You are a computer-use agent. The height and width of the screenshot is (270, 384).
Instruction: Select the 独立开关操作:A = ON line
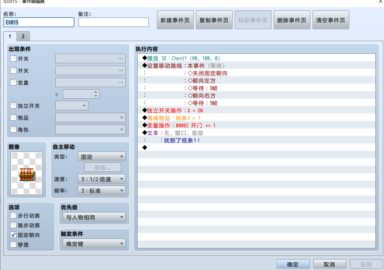point(256,111)
